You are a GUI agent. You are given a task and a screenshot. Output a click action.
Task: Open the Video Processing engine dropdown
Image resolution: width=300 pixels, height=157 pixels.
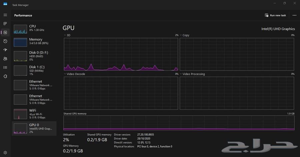click(x=181, y=74)
